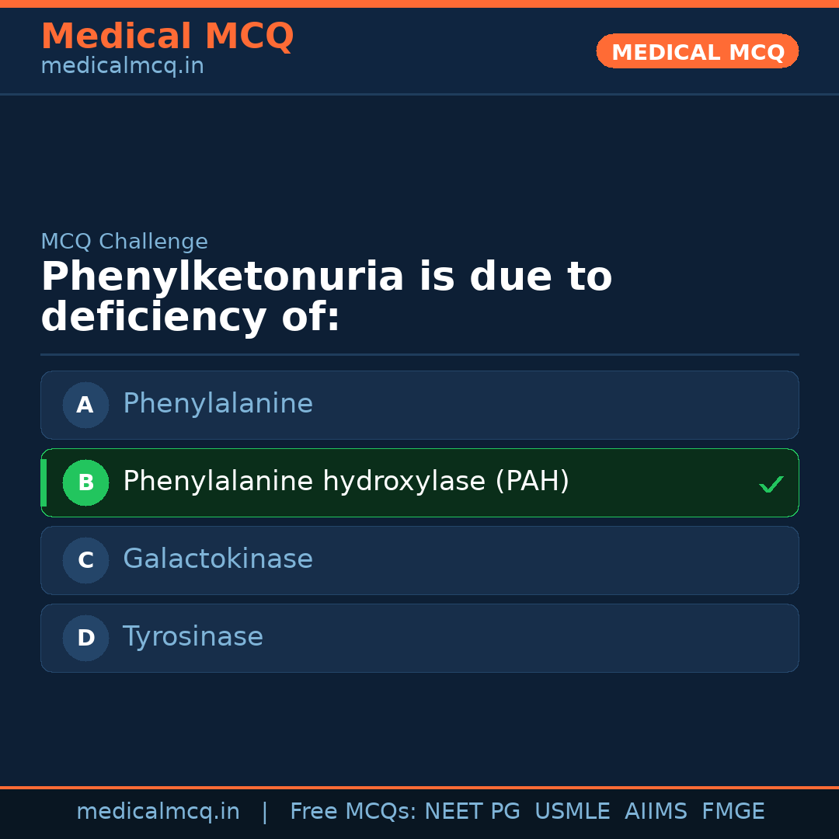Click the Free MCQs label in footer
839x839 pixels.
(x=353, y=812)
